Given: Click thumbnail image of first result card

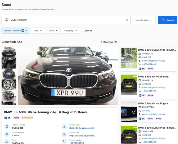Looking at the screenshot, I should [x=129, y=58].
